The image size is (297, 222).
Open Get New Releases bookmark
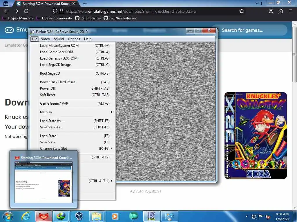[120, 18]
